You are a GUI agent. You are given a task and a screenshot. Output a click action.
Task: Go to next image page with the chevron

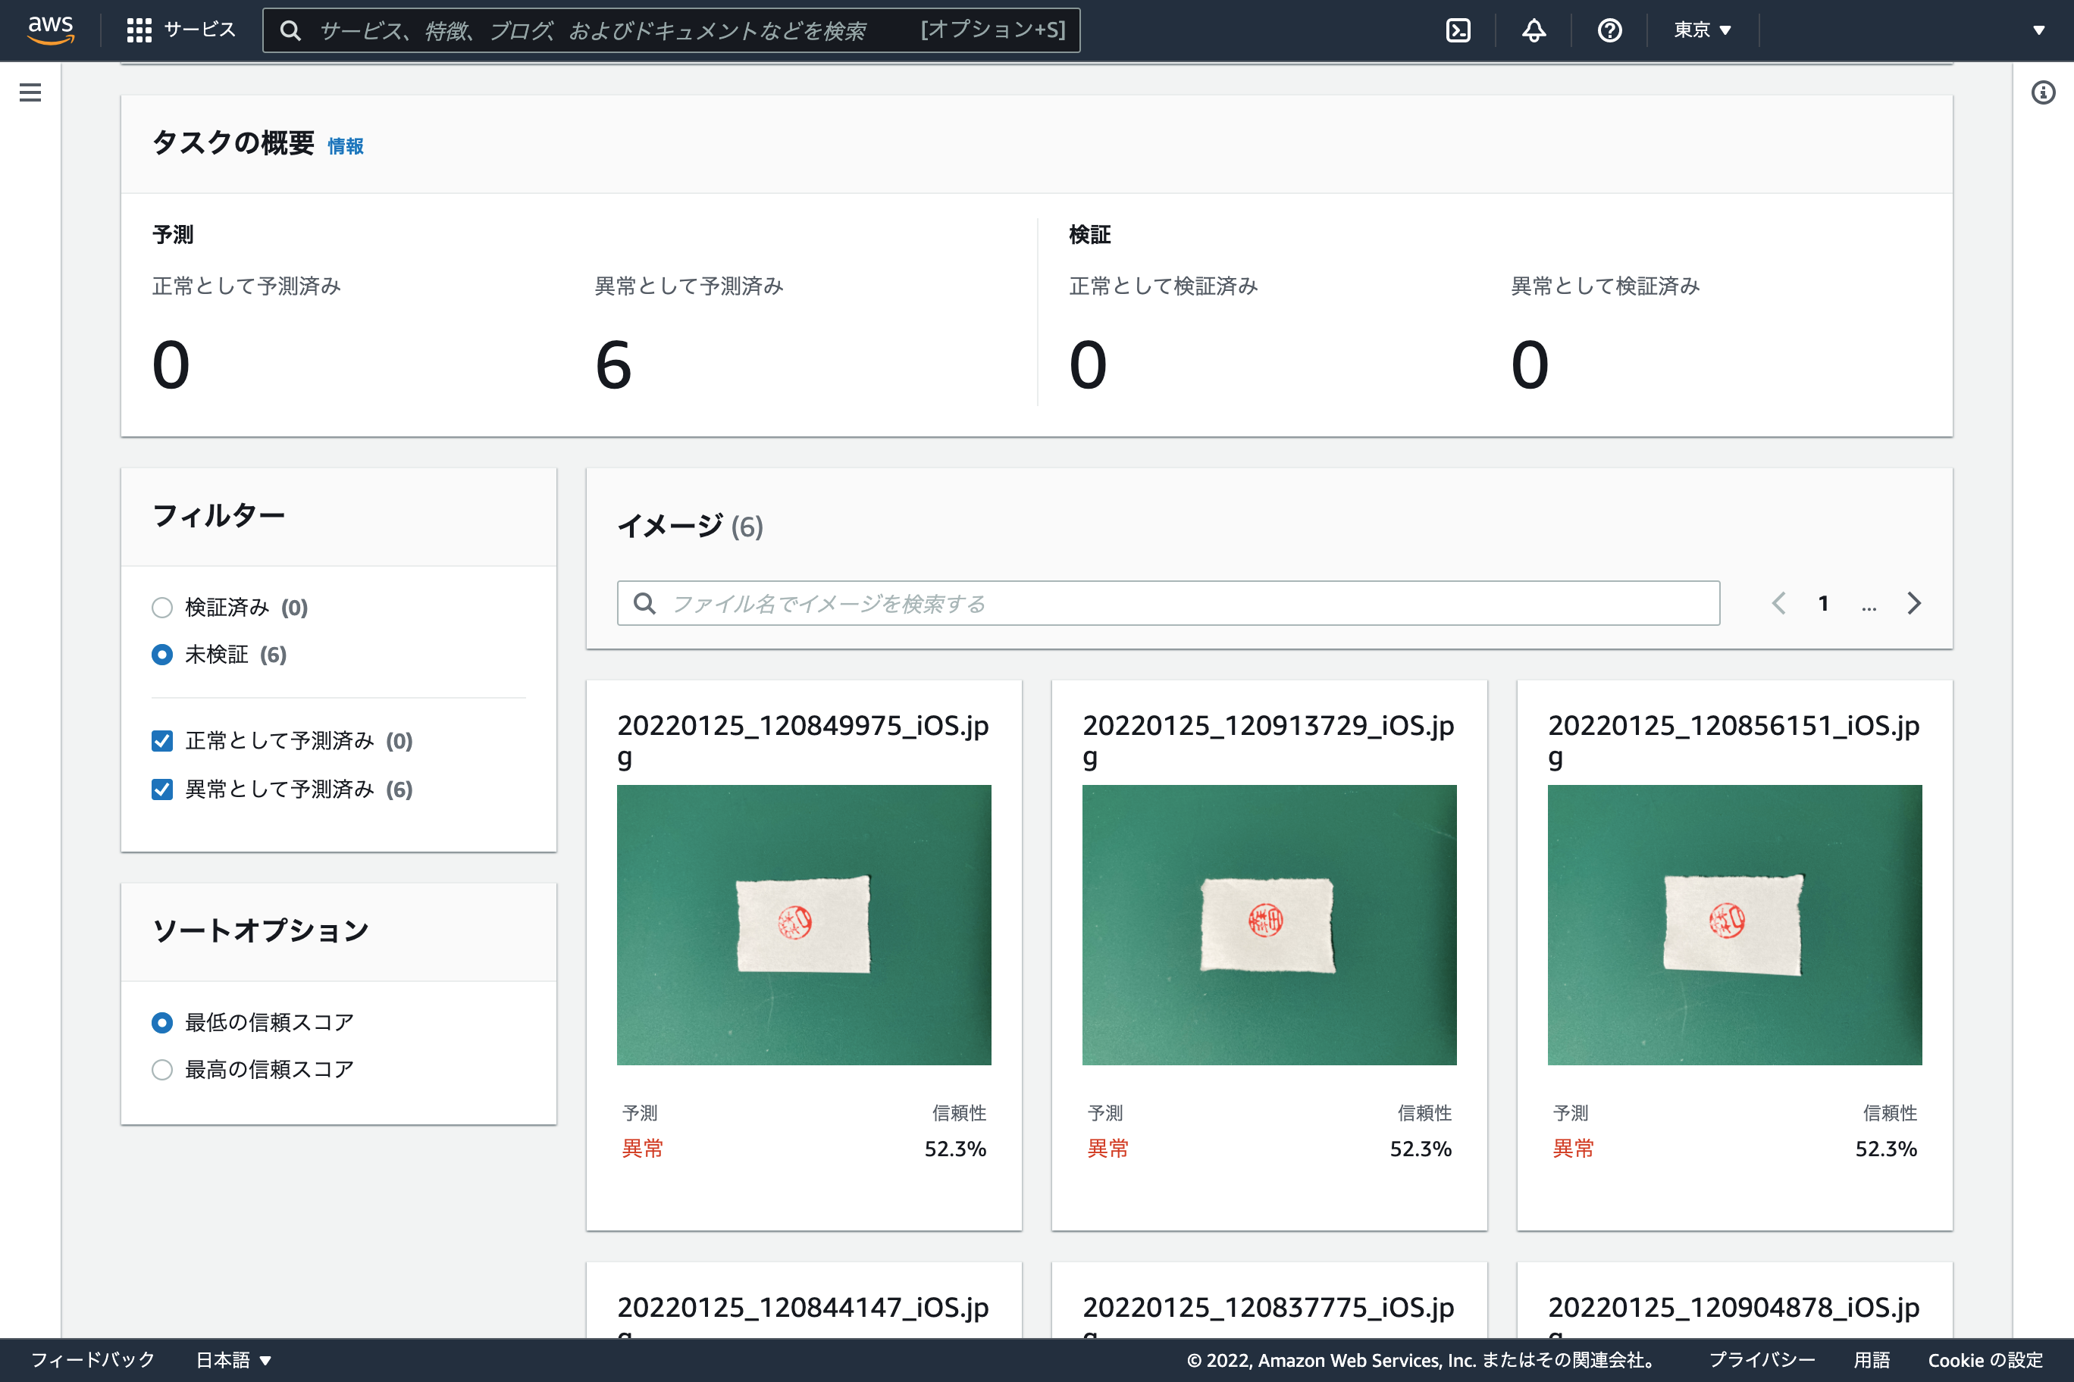click(1913, 603)
